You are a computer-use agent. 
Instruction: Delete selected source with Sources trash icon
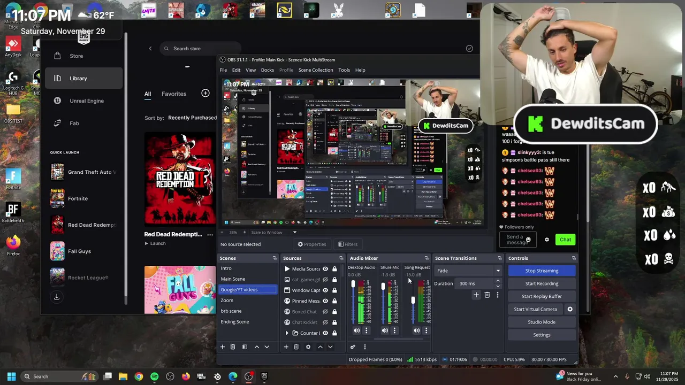pyautogui.click(x=296, y=347)
